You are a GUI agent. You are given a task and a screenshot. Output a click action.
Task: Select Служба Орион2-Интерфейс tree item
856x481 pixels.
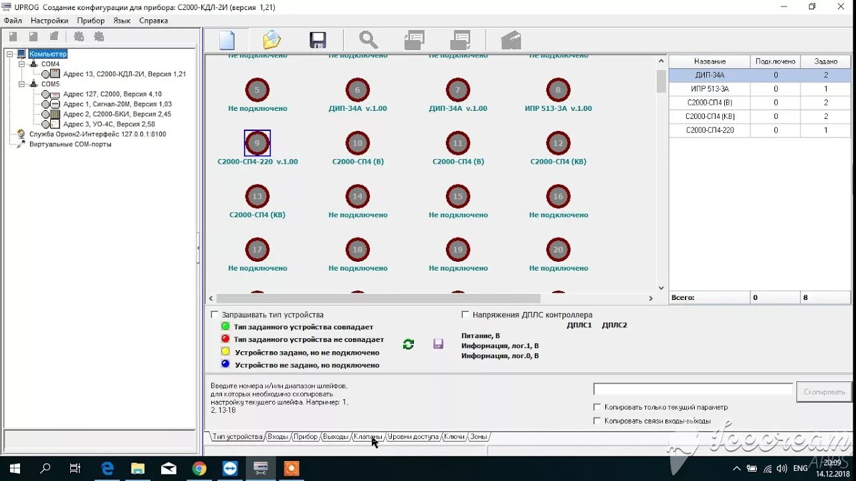[x=98, y=134]
